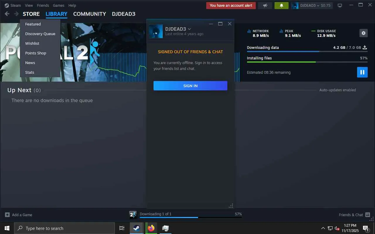Click the taskbar app next to Firefox
The height and width of the screenshot is (234, 375).
166,228
